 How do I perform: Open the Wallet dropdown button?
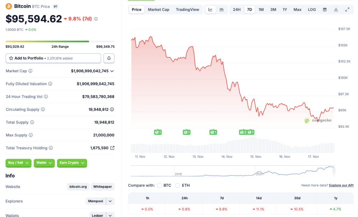[x=44, y=163]
